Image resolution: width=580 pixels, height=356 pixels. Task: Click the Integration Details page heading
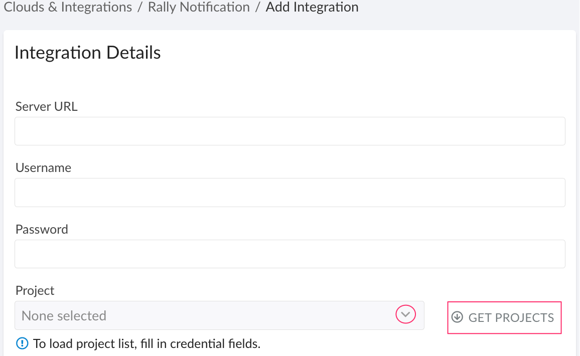point(87,52)
